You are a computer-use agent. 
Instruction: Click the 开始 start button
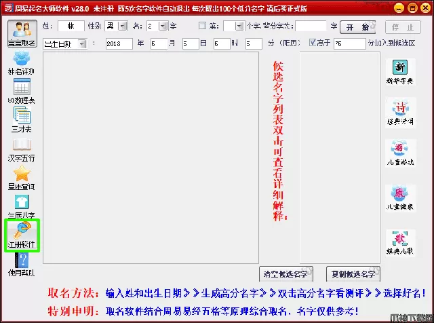click(357, 27)
